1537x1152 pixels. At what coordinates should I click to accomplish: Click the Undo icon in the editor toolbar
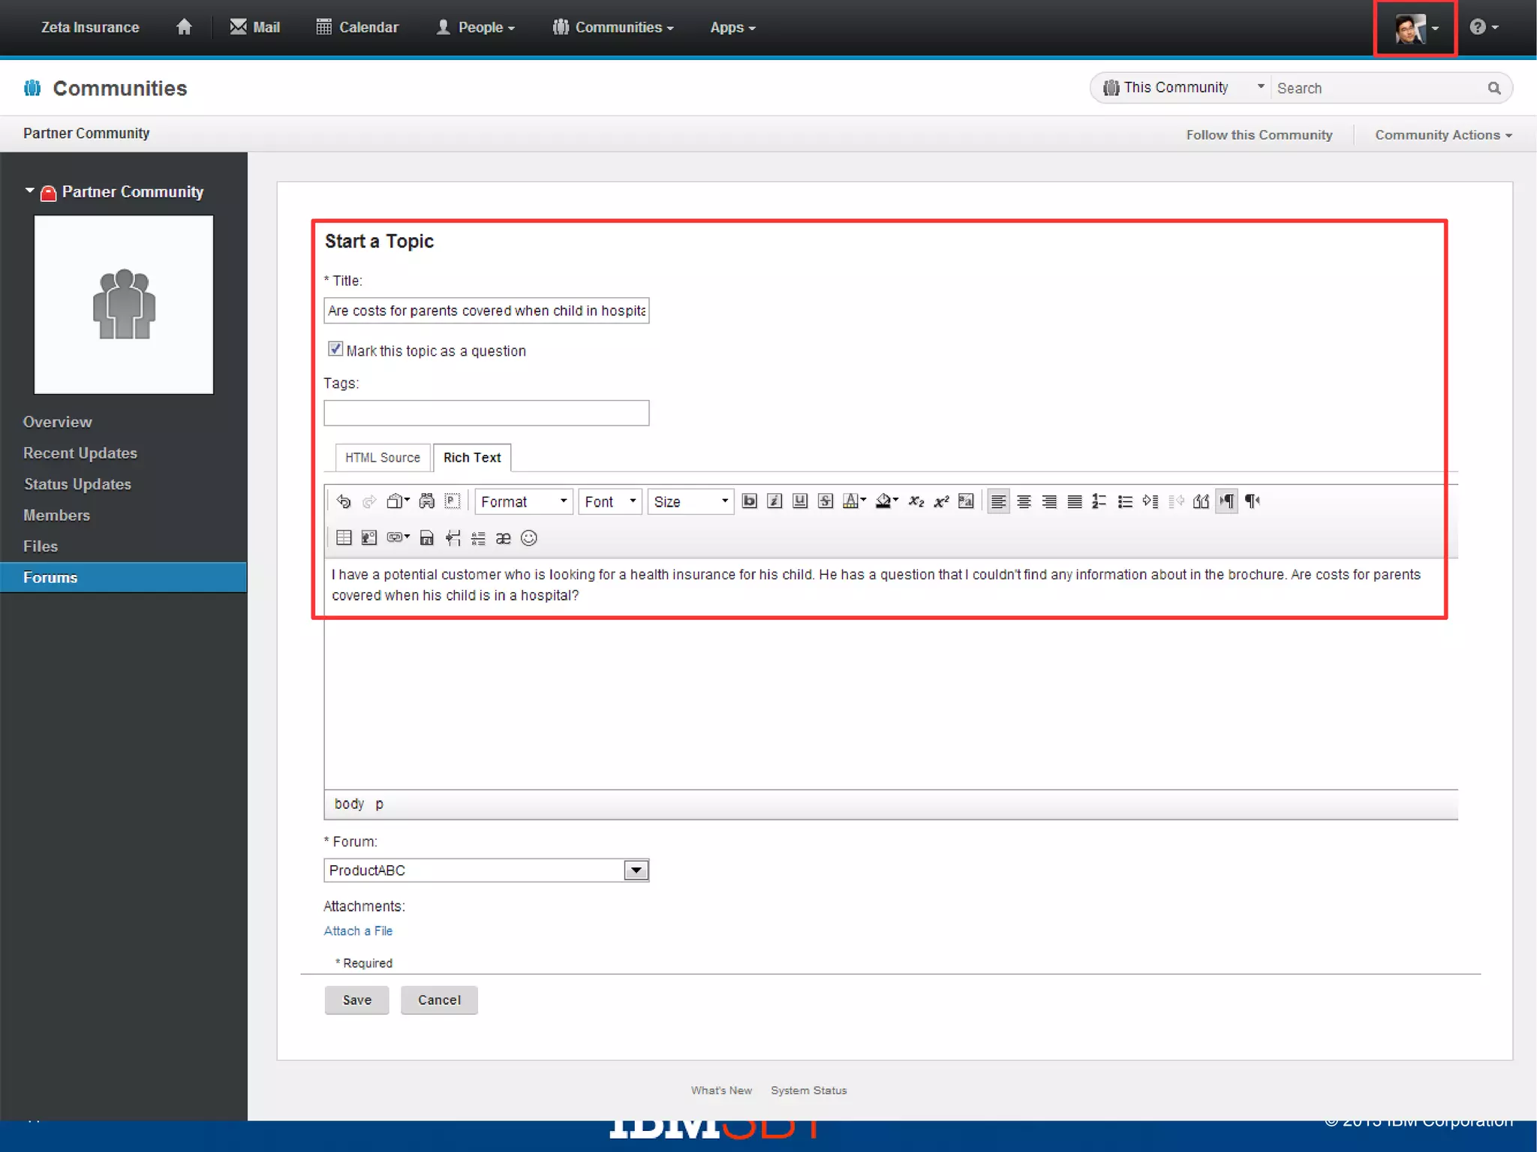click(344, 501)
